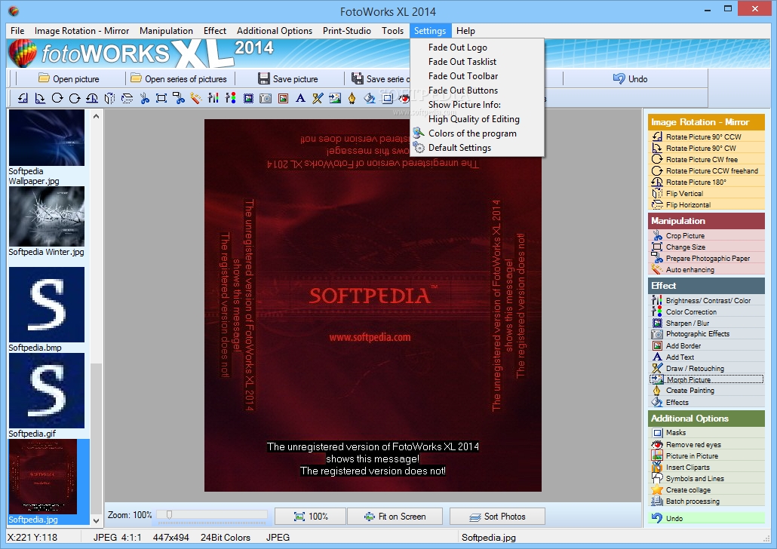The width and height of the screenshot is (777, 549).
Task: Open toolbar Brightness/Contrast sliders icon
Action: [x=213, y=98]
